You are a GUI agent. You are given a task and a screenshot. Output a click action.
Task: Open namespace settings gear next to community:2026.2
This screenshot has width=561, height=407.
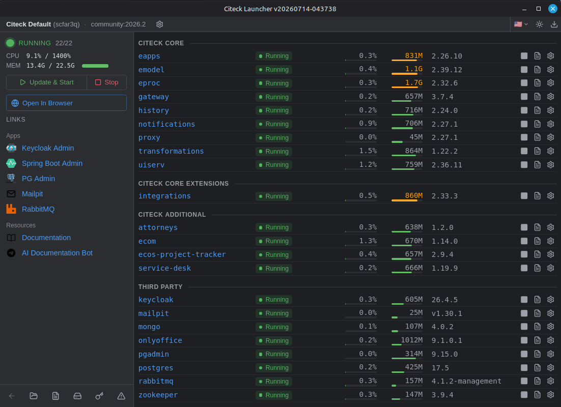[159, 24]
